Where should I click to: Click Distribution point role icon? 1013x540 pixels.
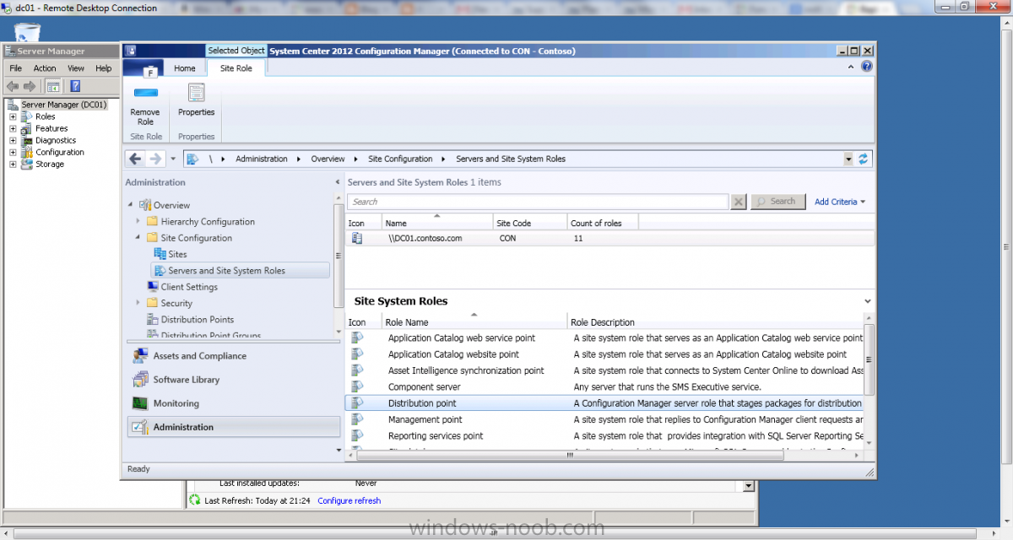point(357,403)
